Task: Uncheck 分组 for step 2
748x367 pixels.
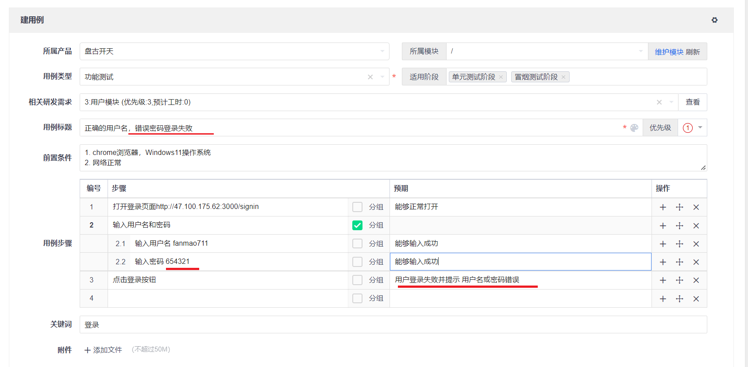Action: (x=357, y=225)
